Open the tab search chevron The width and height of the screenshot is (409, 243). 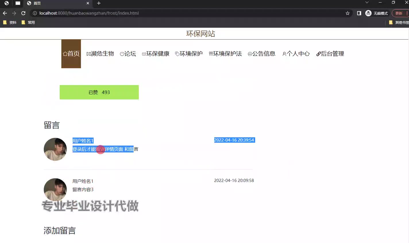(367, 3)
